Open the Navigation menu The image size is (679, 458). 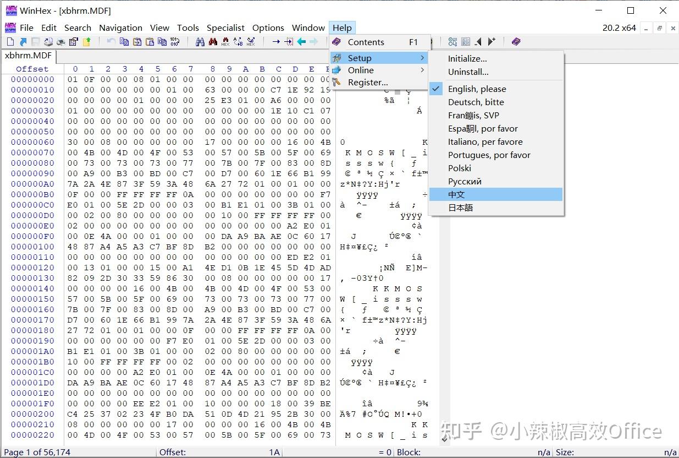pyautogui.click(x=120, y=28)
